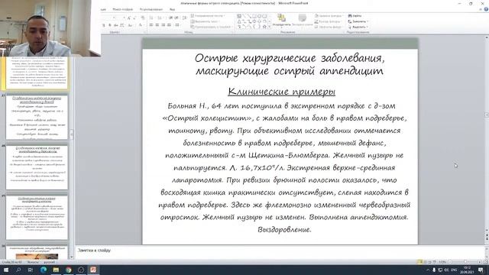489x275 pixels.
Task: Apply strikethrough formatting in ribbon
Action: click(x=116, y=25)
